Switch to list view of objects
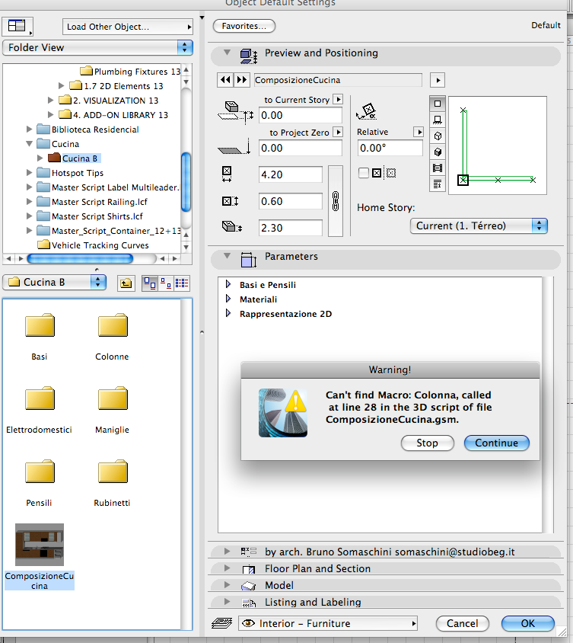 click(182, 283)
